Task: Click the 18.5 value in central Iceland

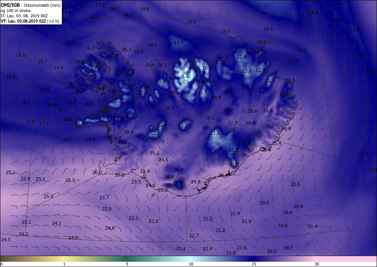Action: [169, 108]
